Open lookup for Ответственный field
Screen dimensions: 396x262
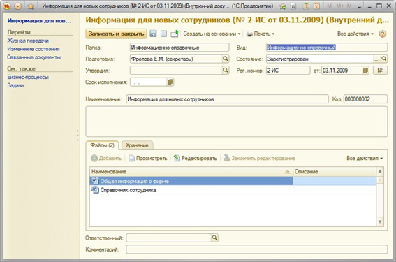(214, 238)
